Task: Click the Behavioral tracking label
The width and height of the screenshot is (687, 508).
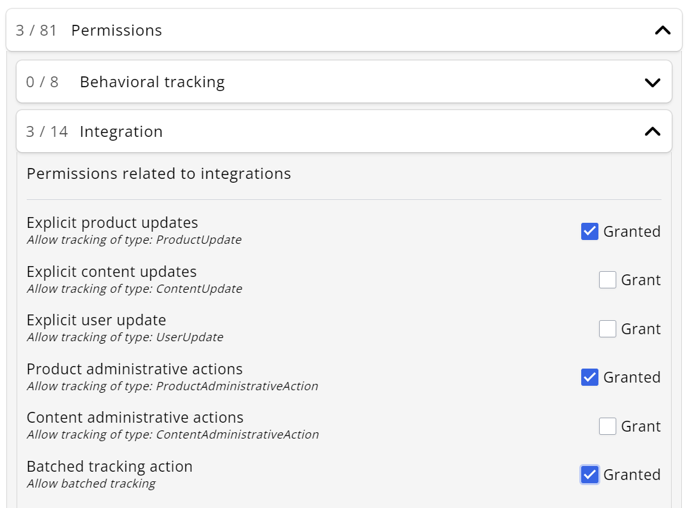Action: coord(151,82)
